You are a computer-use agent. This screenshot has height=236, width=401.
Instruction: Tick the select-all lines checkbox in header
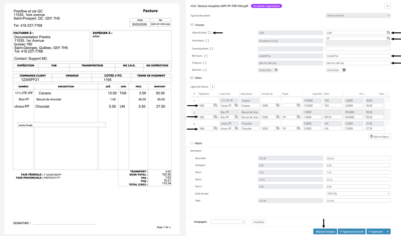click(388, 94)
